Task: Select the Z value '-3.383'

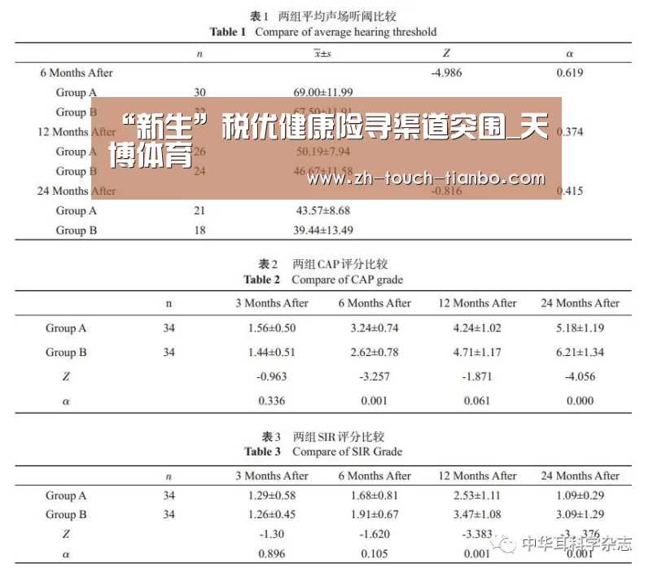Action: click(x=477, y=534)
